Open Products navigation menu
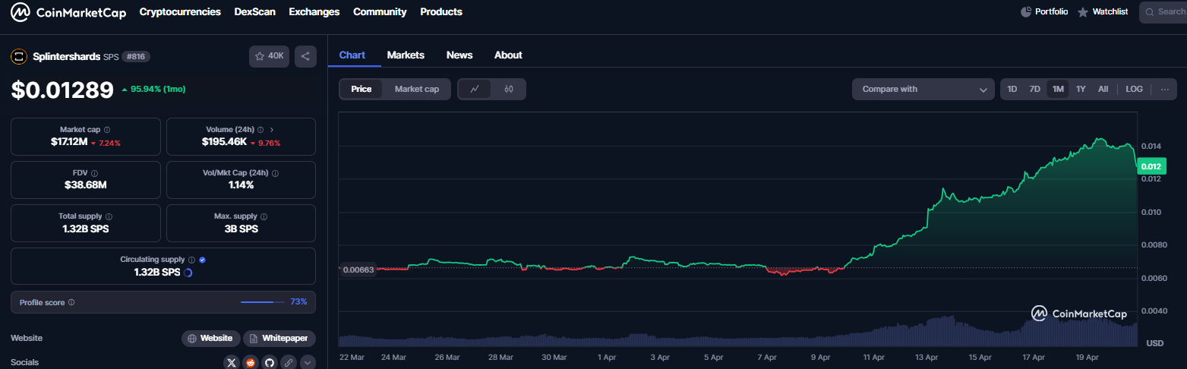 pyautogui.click(x=441, y=12)
